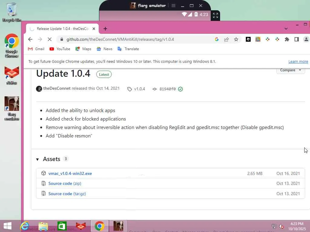Open Chrome extensions puzzle piece menu
This screenshot has width=310, height=232.
(x=287, y=39)
